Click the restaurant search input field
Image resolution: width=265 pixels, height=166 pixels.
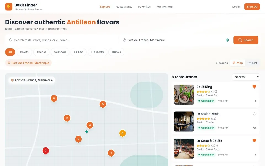pos(62,40)
